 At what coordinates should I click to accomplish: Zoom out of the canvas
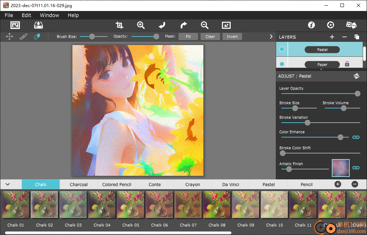(204, 25)
